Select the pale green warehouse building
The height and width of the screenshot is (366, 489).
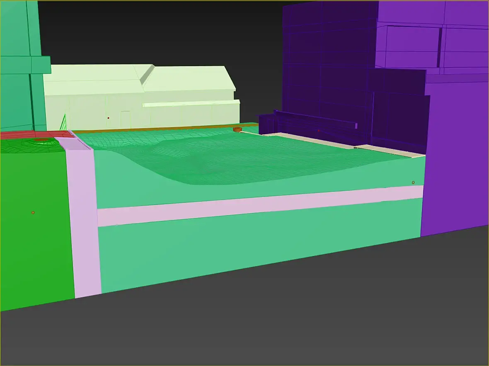click(142, 96)
